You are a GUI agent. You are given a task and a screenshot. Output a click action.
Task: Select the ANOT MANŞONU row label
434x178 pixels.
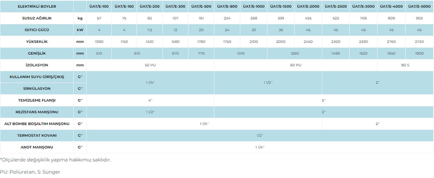point(37,147)
